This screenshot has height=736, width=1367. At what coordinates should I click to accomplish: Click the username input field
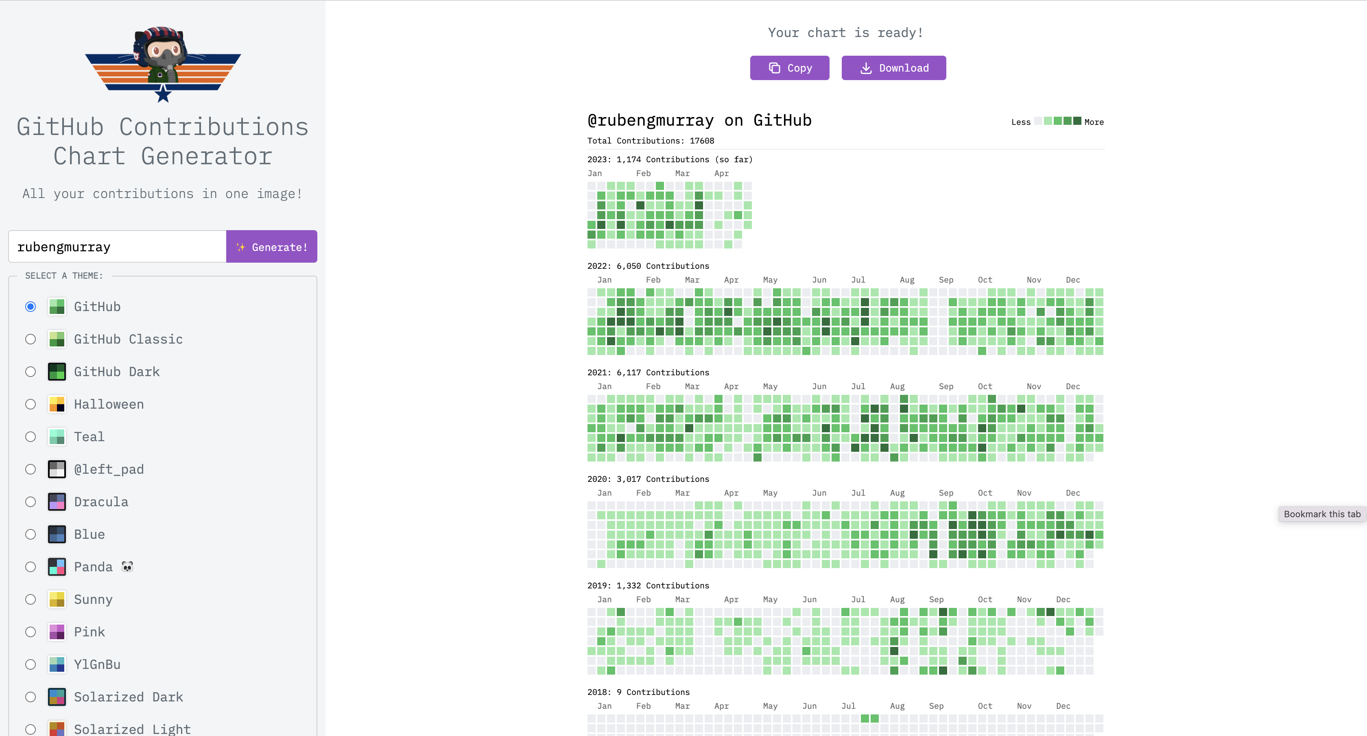(117, 246)
